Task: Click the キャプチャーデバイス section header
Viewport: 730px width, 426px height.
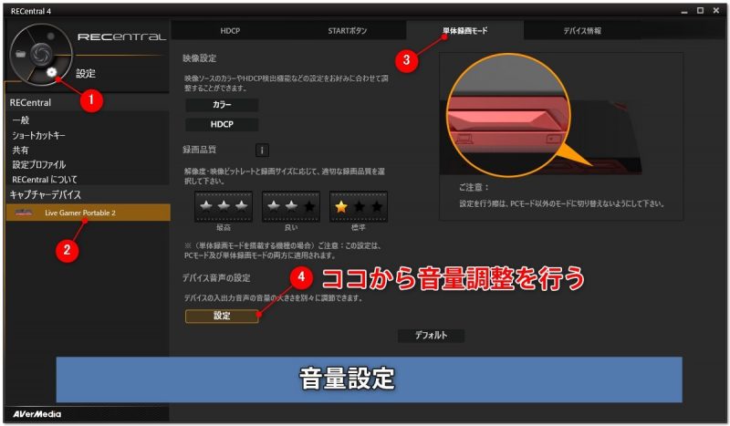Action: [x=45, y=194]
